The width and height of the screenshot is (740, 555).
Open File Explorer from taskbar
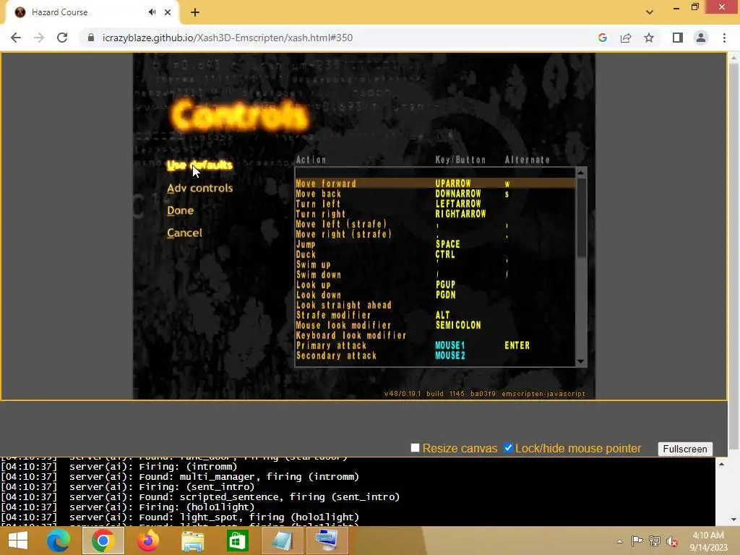pyautogui.click(x=192, y=541)
